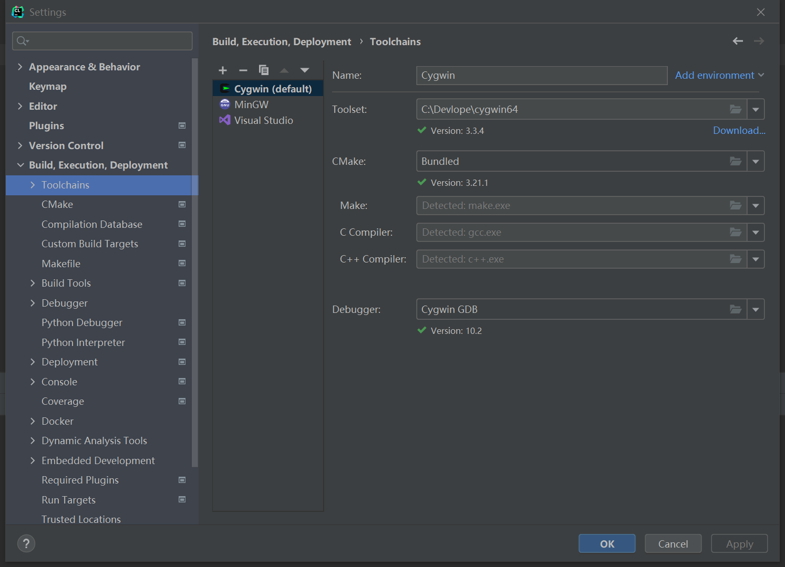
Task: Confirm settings with OK button
Action: click(x=607, y=544)
